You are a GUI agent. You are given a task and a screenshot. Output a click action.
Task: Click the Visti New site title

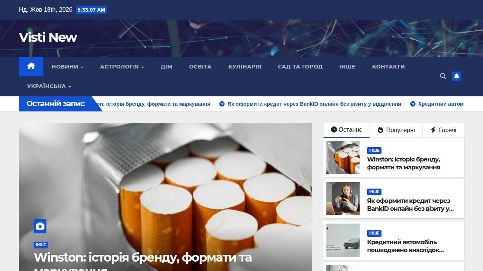pos(48,37)
